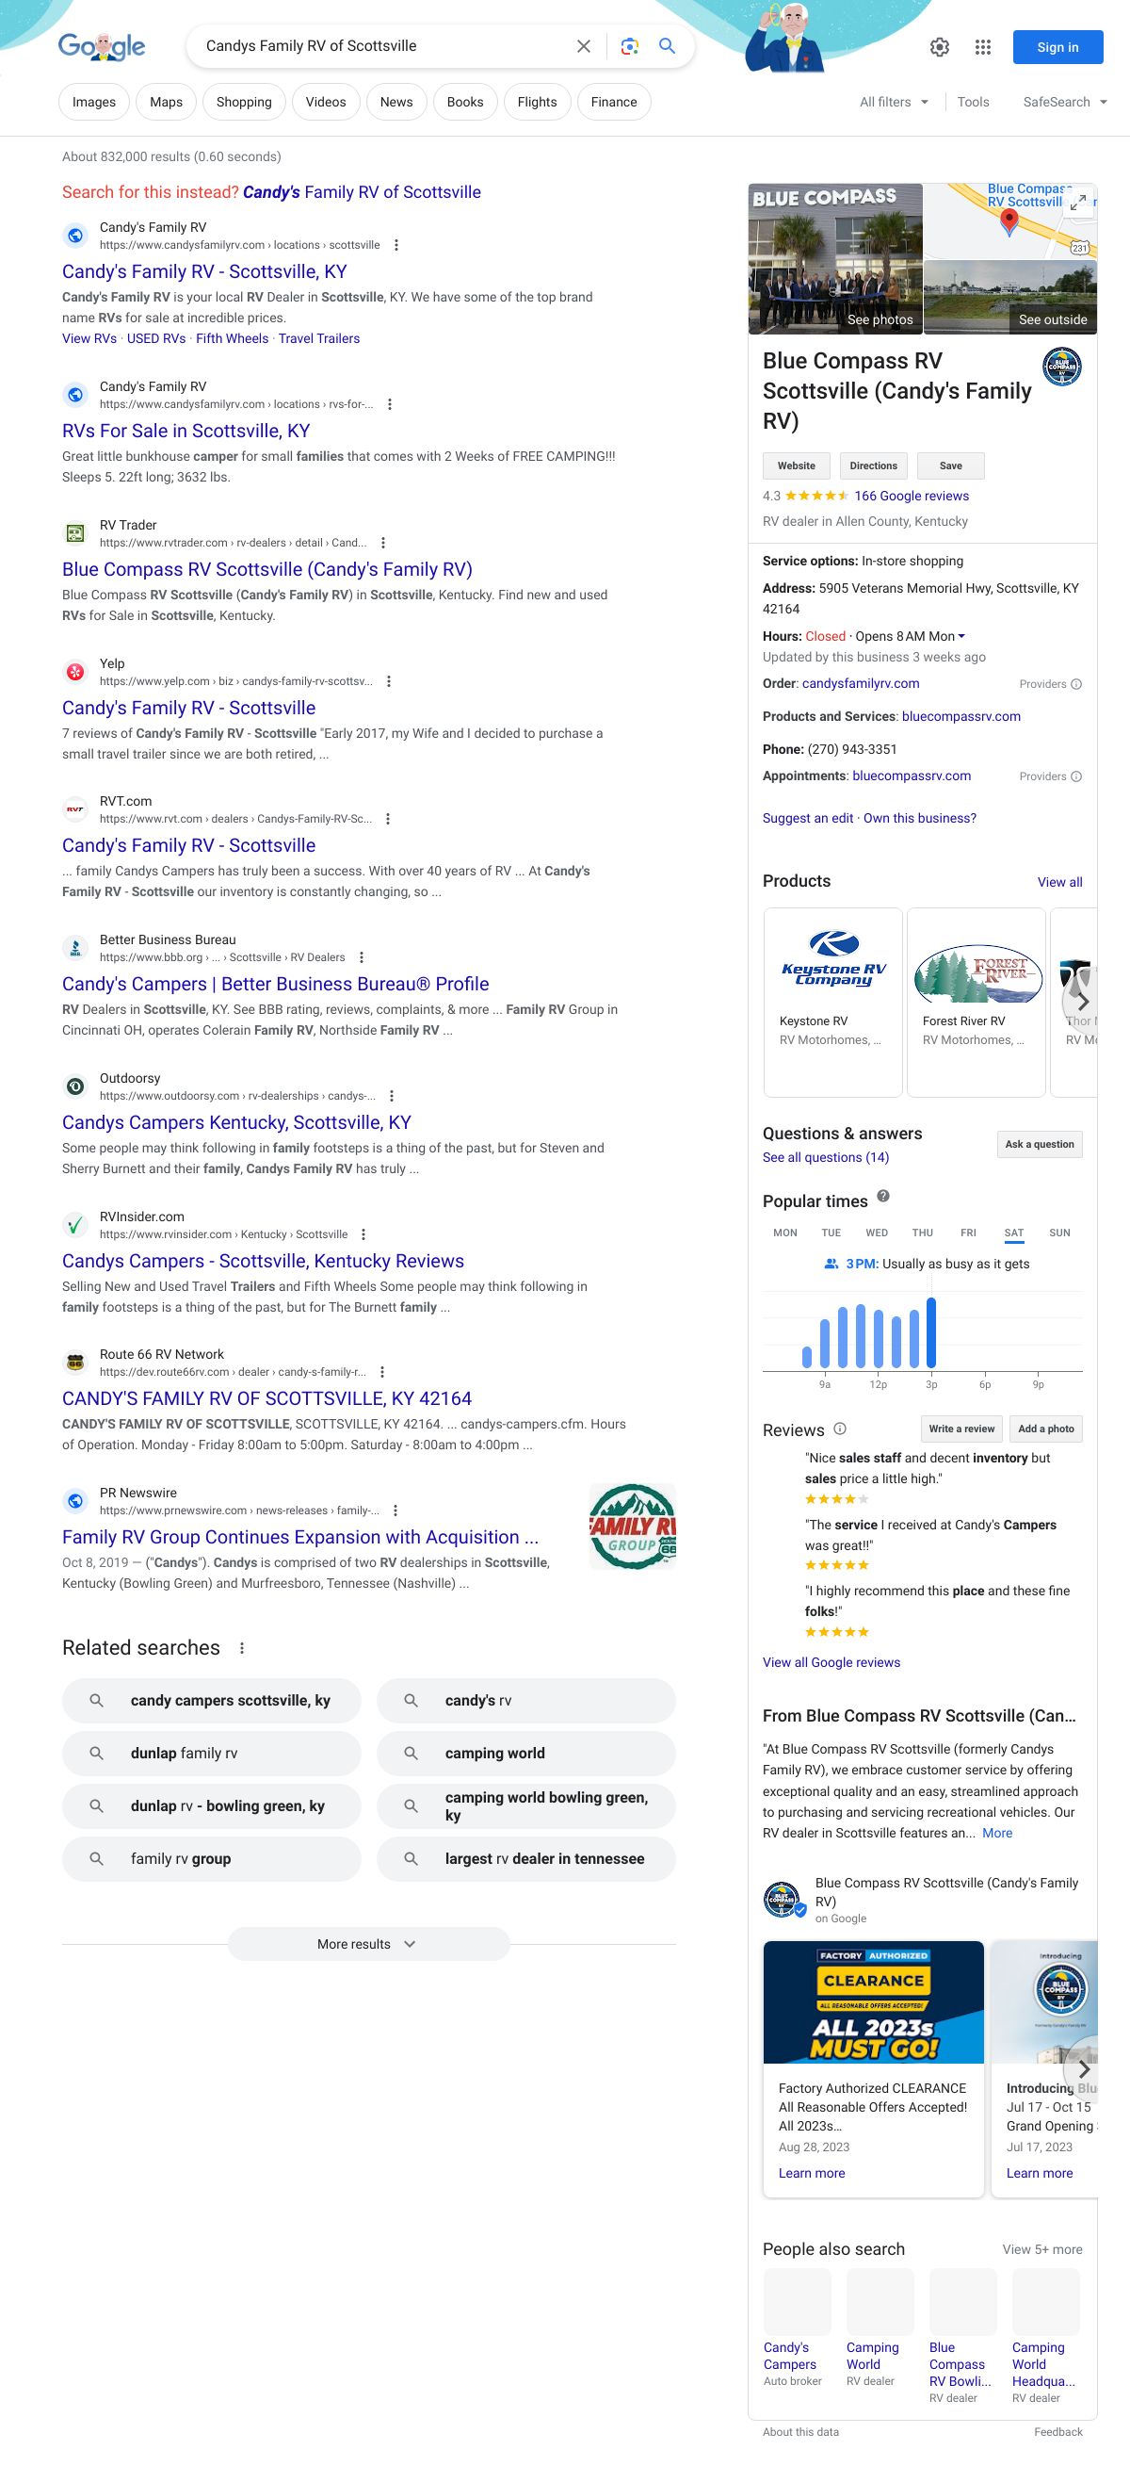Clear the search box text
1130x2482 pixels.
[583, 46]
